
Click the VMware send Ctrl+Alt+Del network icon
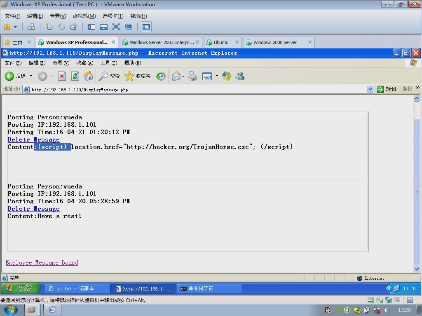tap(31, 27)
